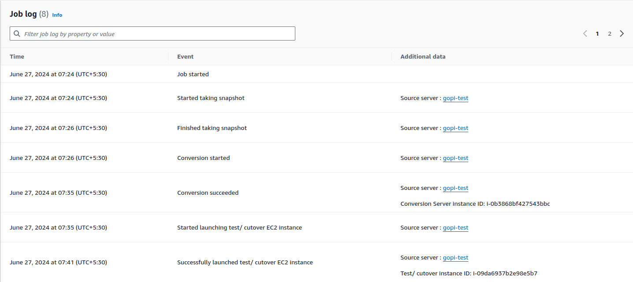Open gopi-test link in Started launching test row
The height and width of the screenshot is (282, 633).
455,228
